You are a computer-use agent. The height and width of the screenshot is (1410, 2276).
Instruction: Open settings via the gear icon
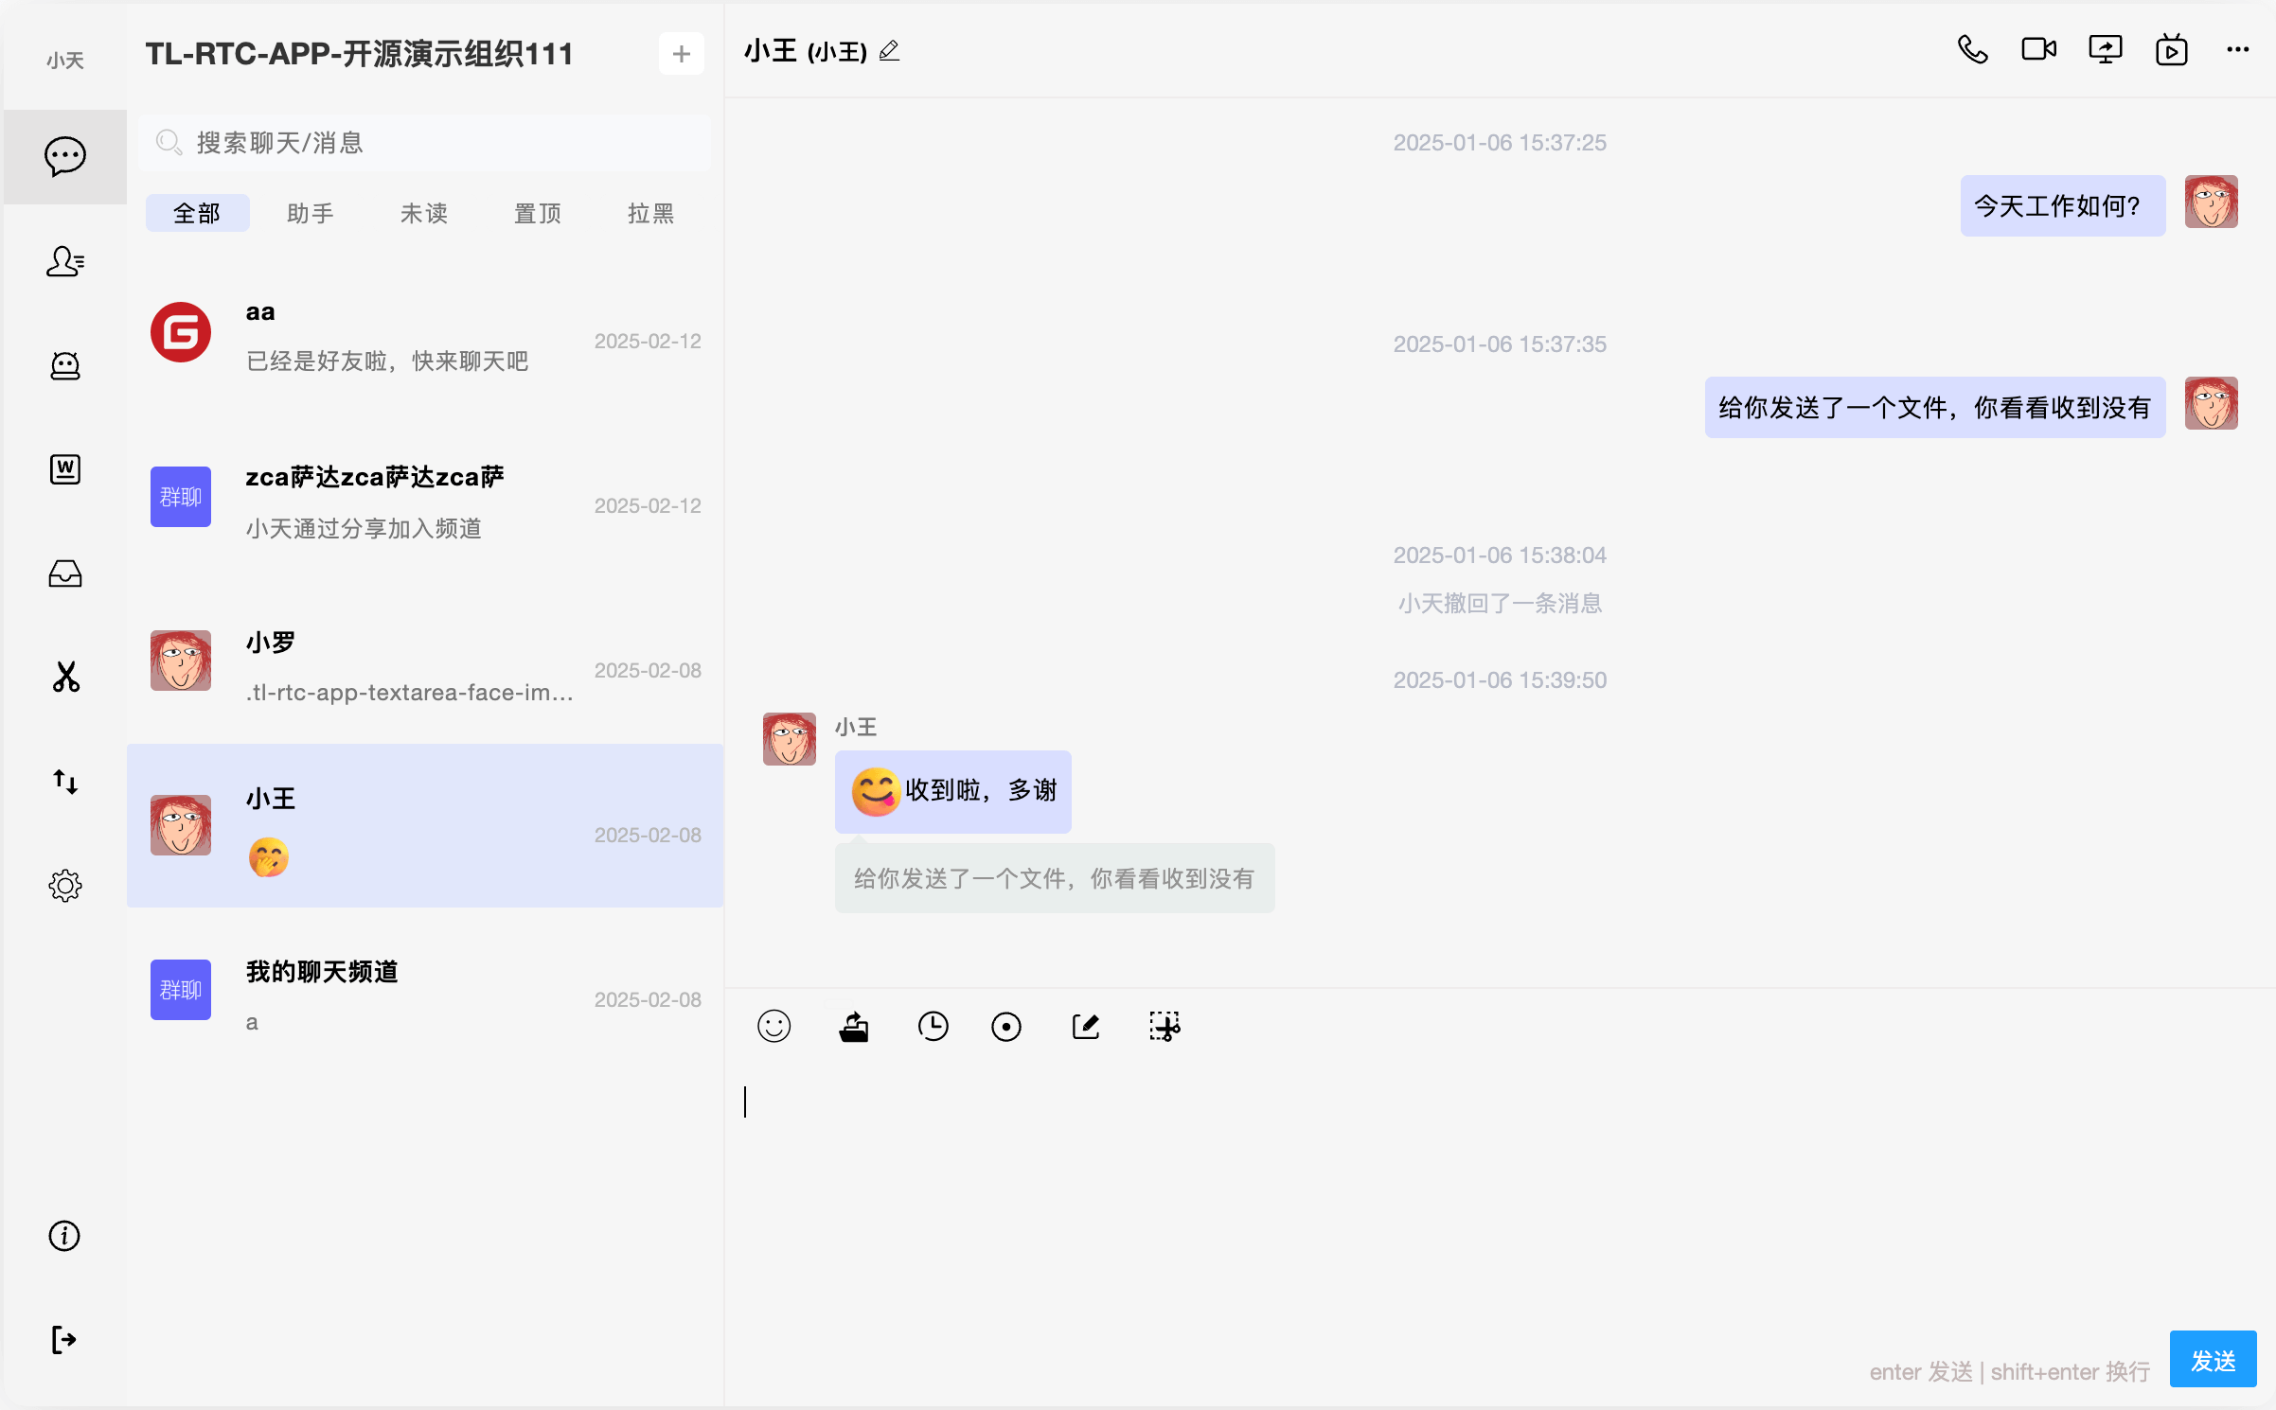click(64, 886)
